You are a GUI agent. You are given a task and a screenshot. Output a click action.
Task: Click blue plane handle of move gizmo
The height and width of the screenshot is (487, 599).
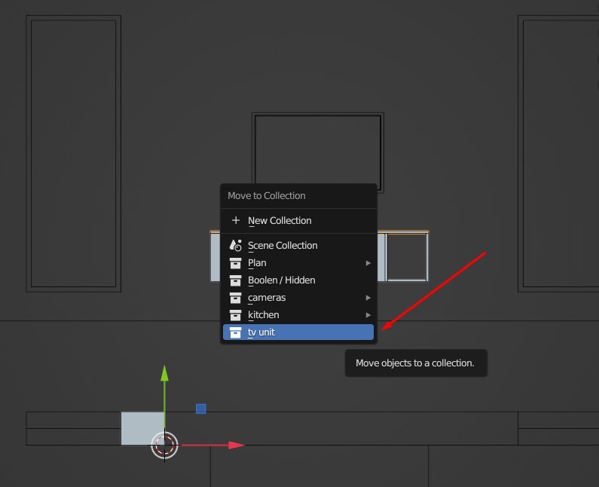[201, 409]
